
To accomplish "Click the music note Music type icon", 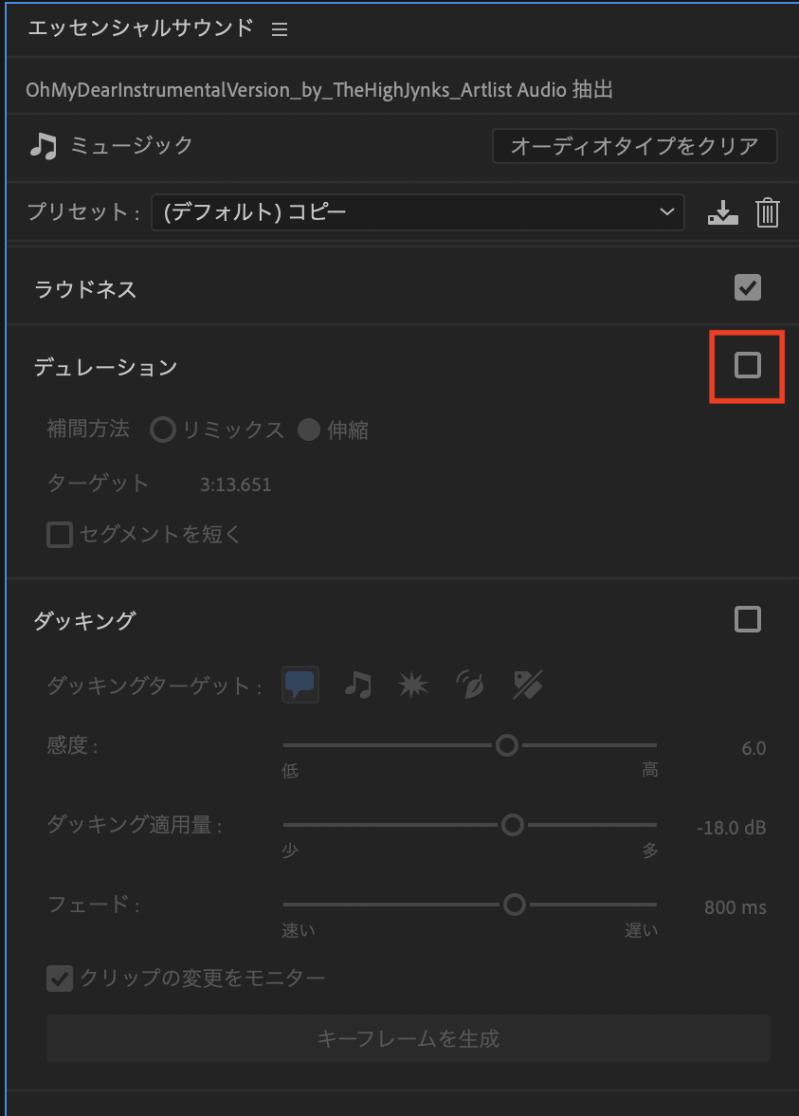I will tap(44, 146).
